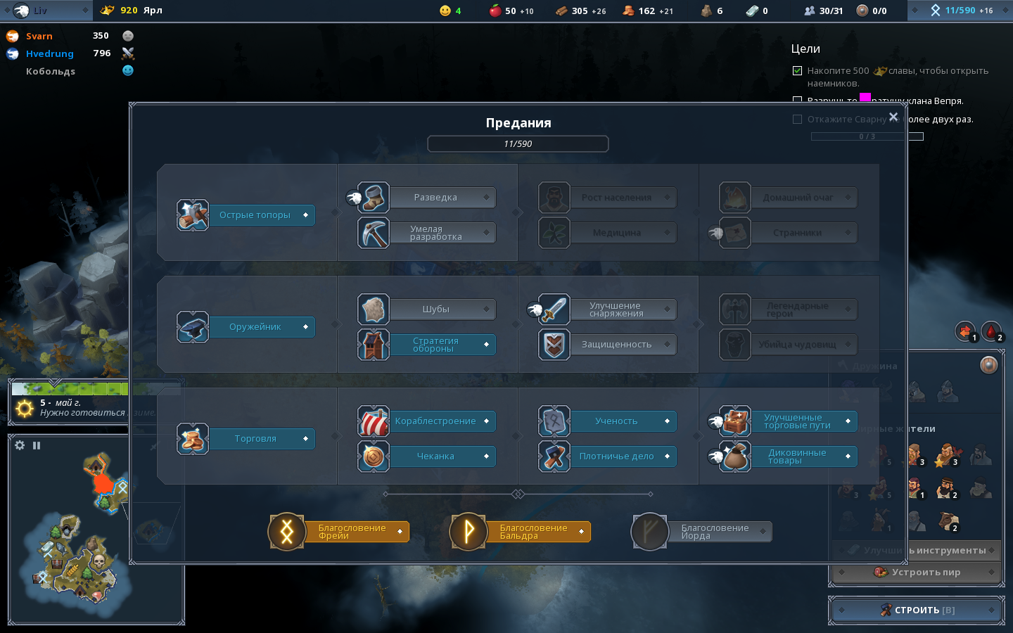Click the СТРОИТЬ build button
Screen dimensions: 1013x633
917,610
